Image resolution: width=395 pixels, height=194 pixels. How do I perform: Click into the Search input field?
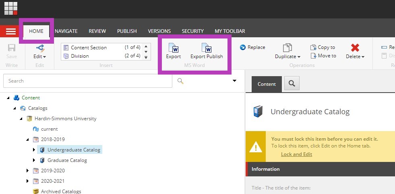coord(88,81)
